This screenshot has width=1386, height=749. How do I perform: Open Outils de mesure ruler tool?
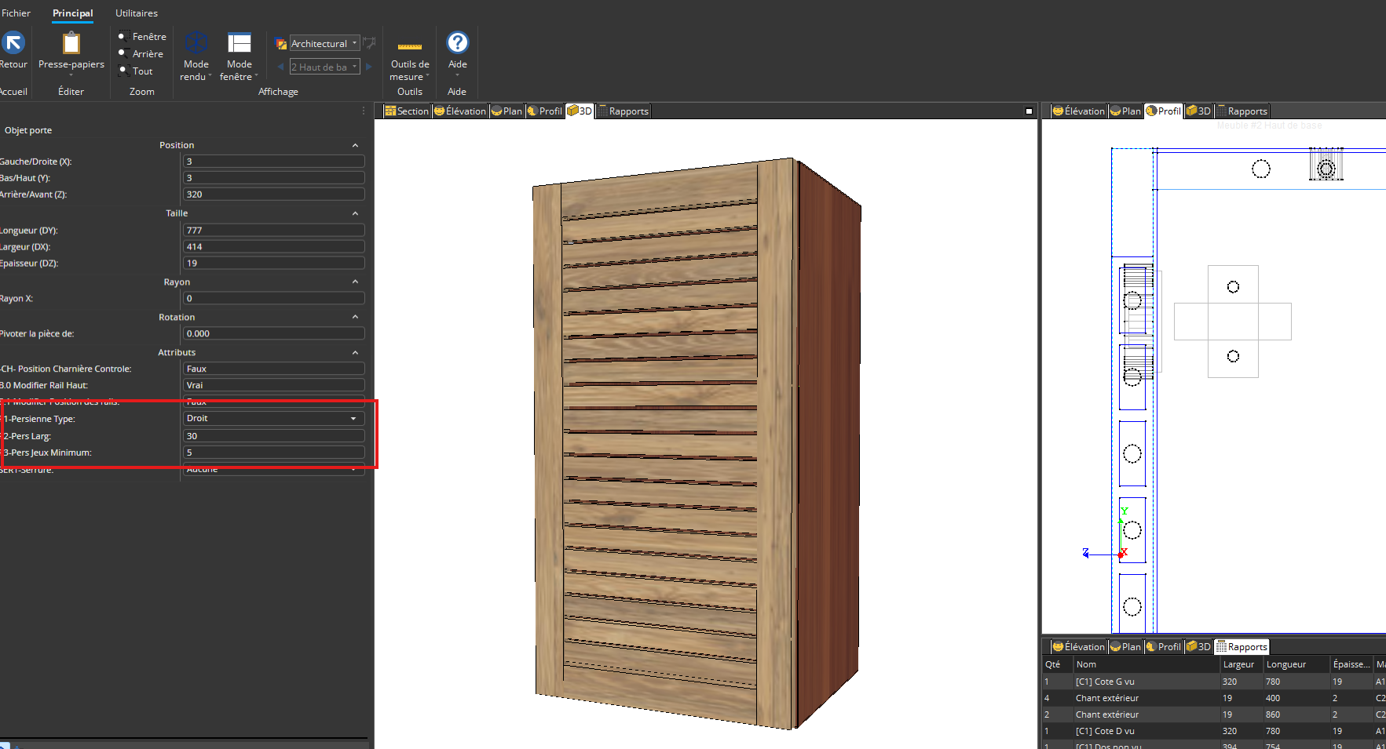coord(409,47)
